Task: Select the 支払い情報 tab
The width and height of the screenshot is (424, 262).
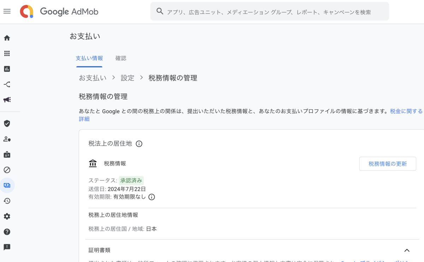Action: point(89,58)
